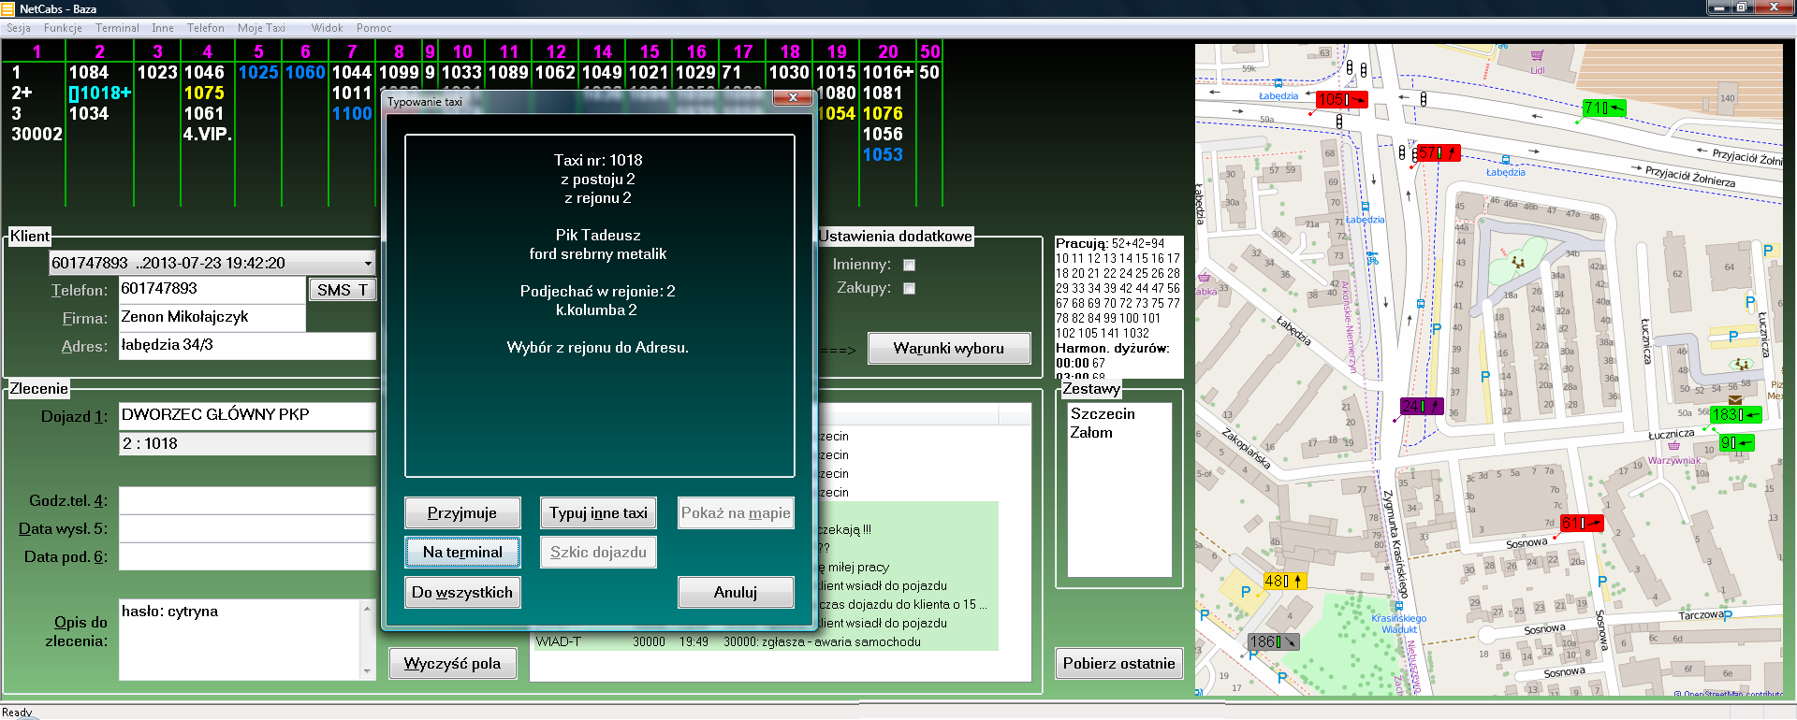
Task: Click green taxi marker 183 on map
Action: tap(1736, 414)
